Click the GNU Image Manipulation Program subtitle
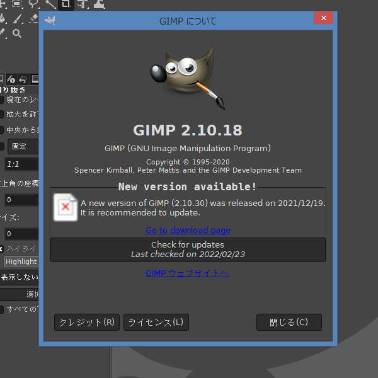The height and width of the screenshot is (378, 378). [x=188, y=148]
